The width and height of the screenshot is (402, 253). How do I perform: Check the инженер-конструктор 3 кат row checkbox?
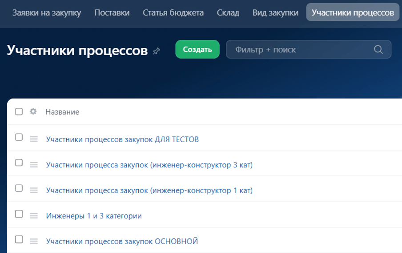coord(19,163)
